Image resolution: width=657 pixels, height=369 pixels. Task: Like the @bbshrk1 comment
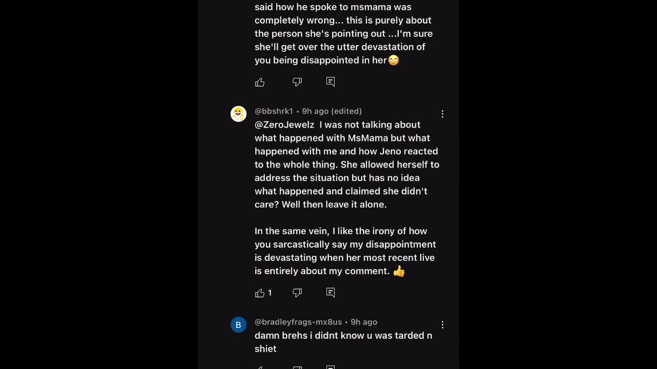[260, 293]
